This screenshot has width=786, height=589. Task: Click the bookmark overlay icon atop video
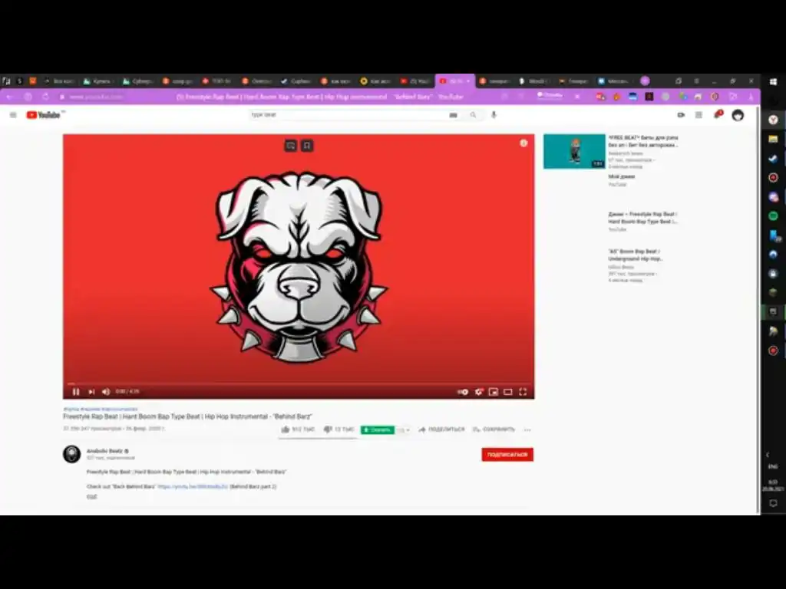307,146
